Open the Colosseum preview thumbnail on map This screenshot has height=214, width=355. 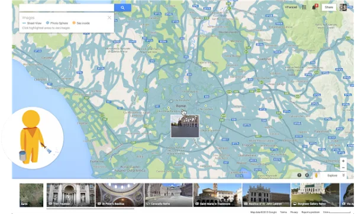[185, 126]
